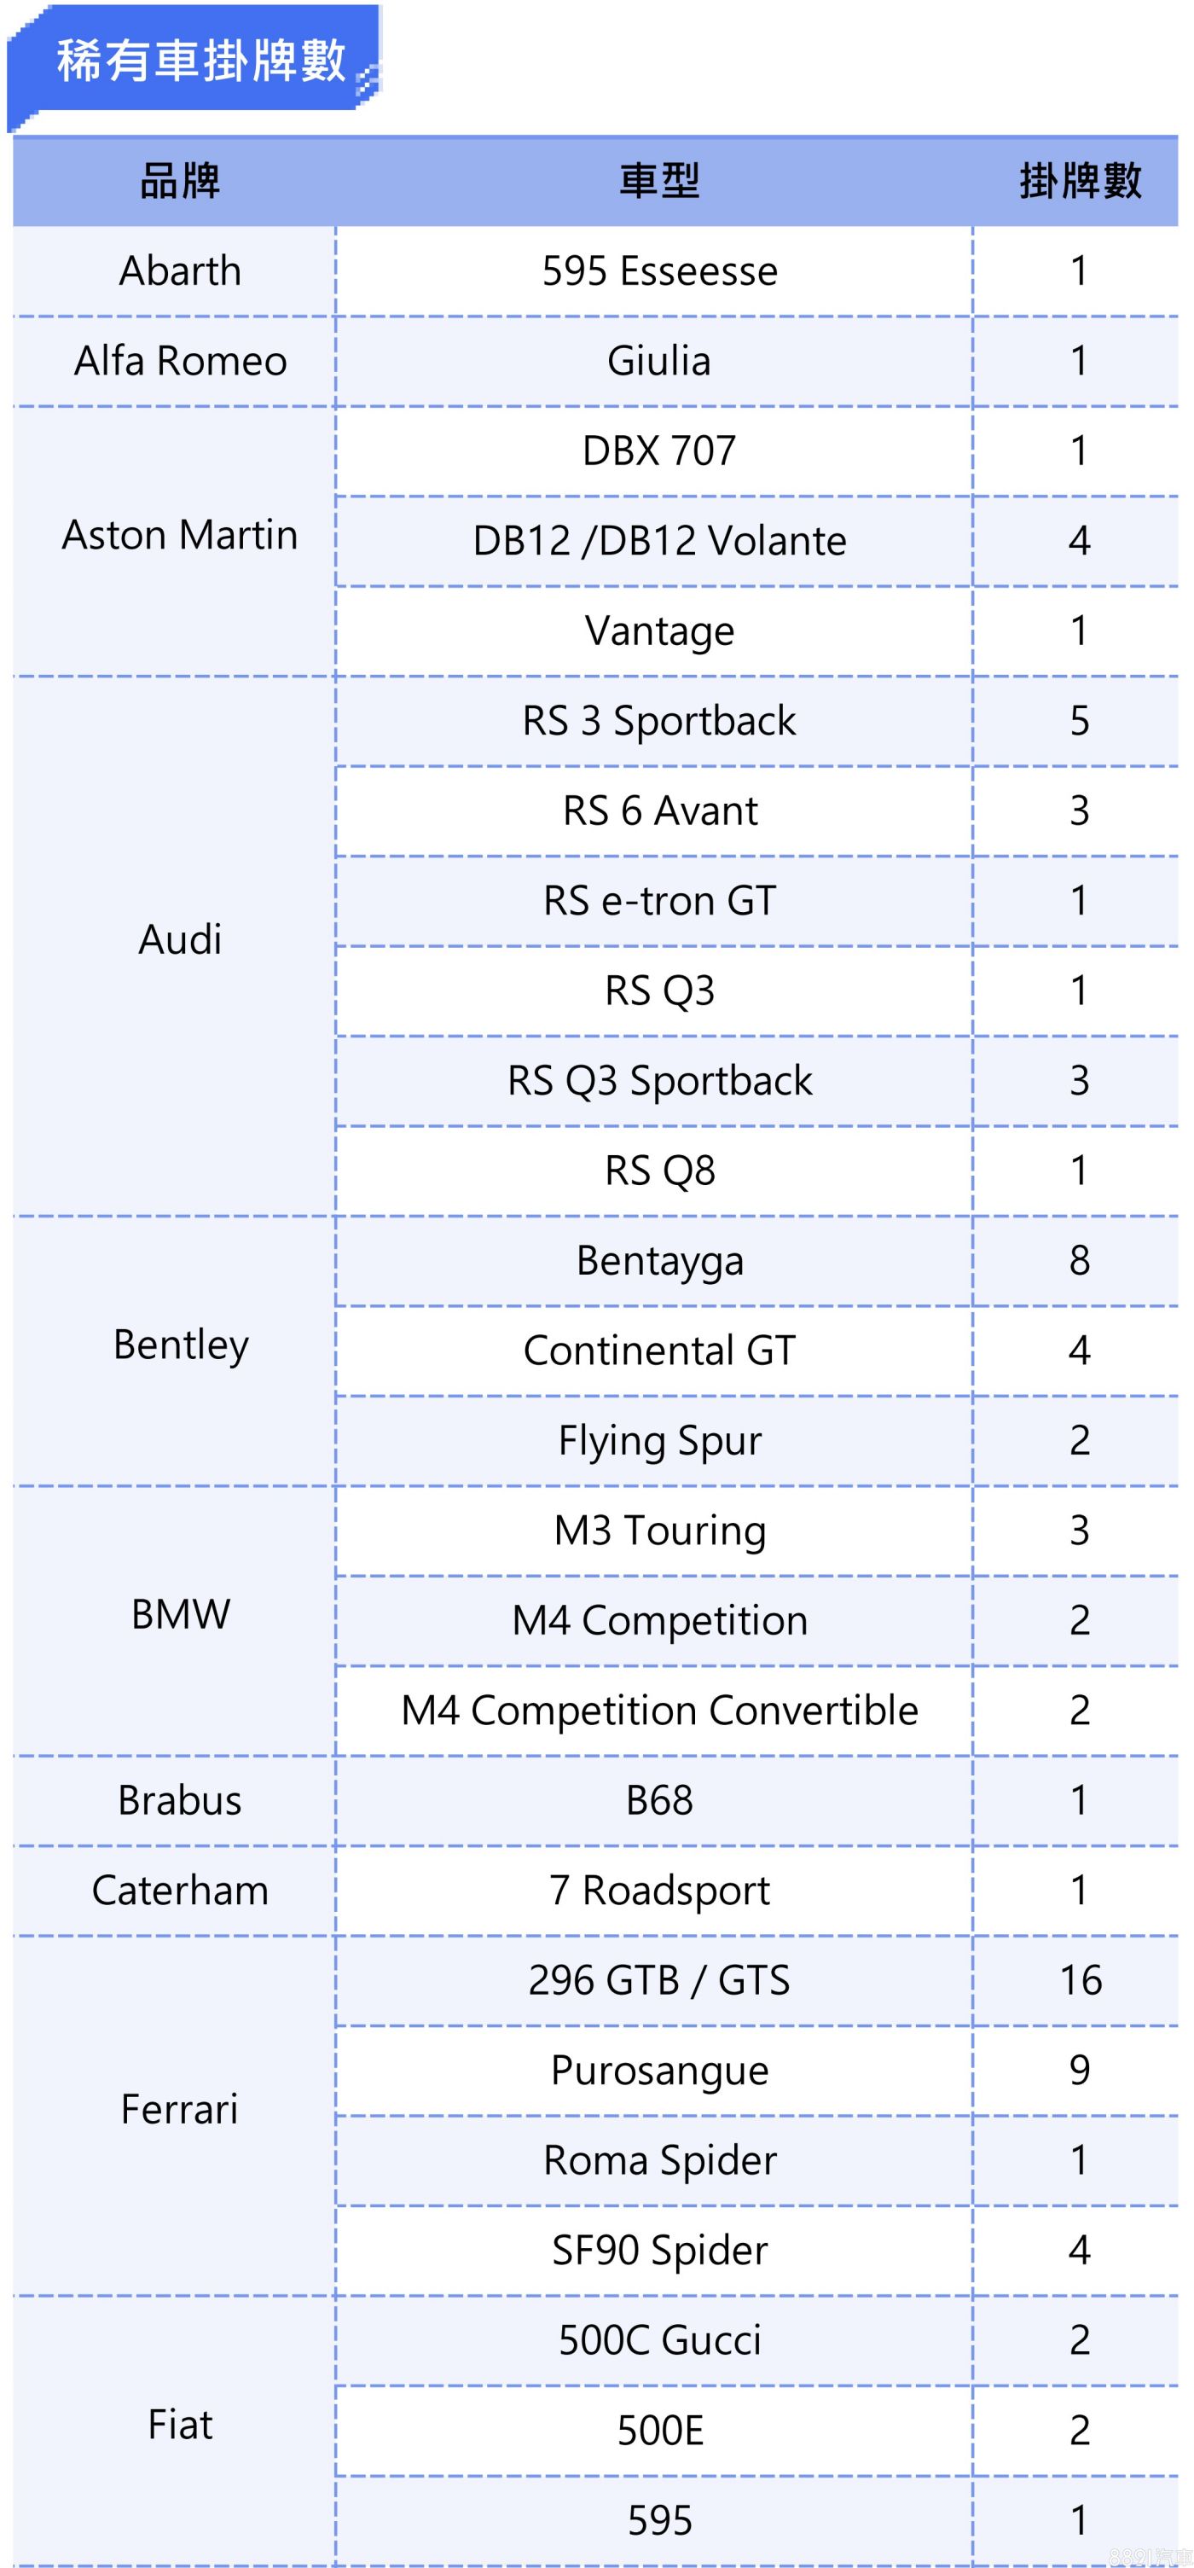Click the 掛牌數 column header

1080,182
